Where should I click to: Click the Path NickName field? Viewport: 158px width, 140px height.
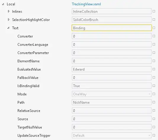112,102
